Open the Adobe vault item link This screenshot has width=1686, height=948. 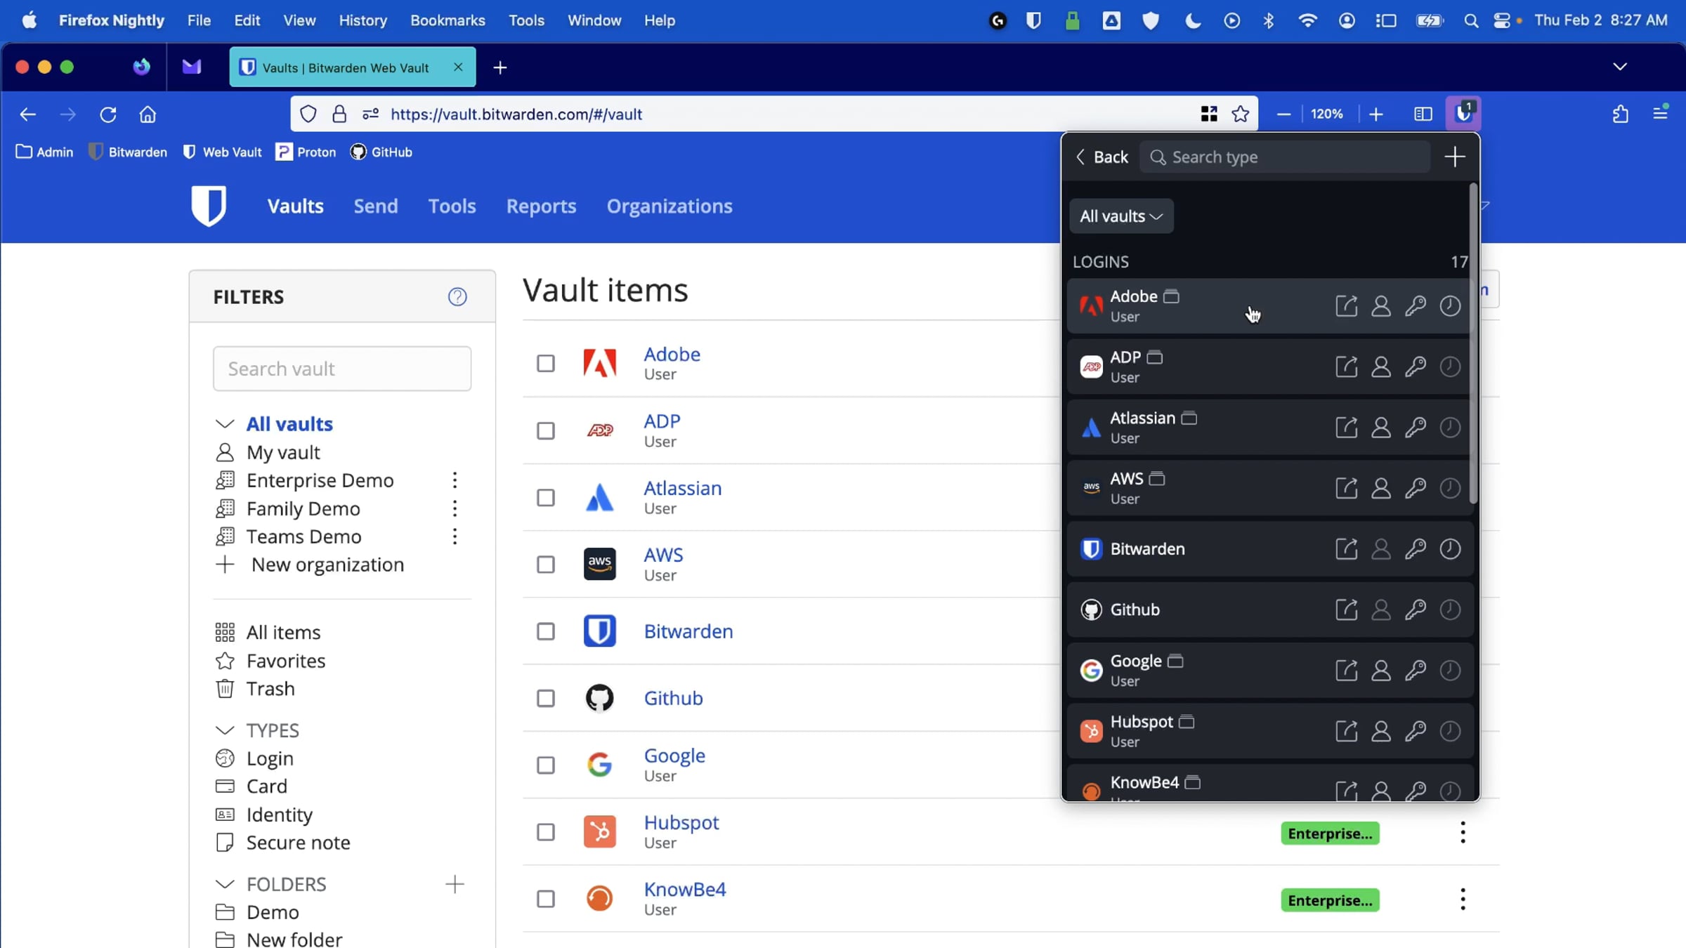pos(672,354)
